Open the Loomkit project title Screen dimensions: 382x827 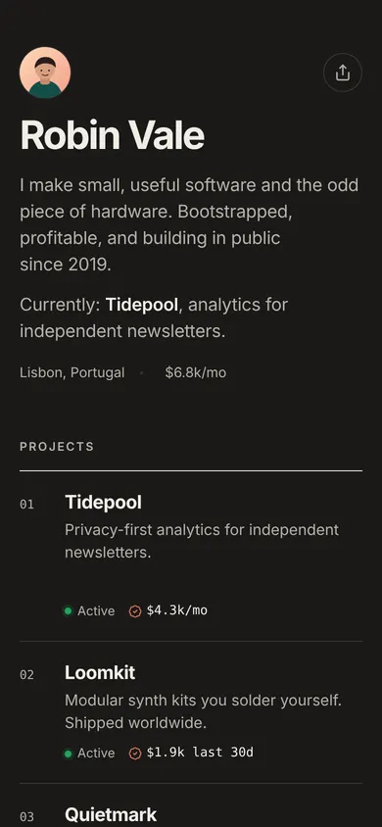tap(100, 672)
